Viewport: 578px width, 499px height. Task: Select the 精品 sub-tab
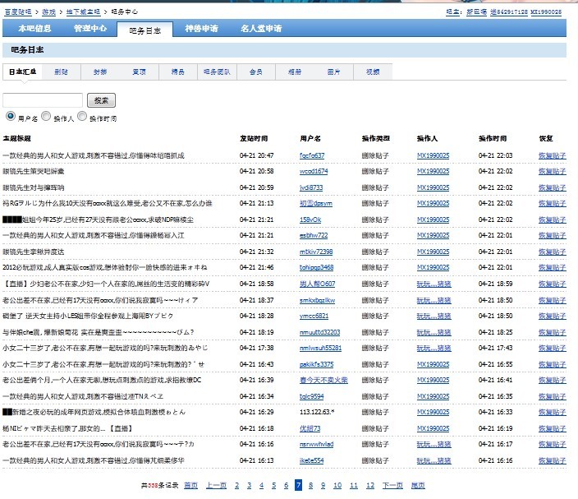point(178,72)
